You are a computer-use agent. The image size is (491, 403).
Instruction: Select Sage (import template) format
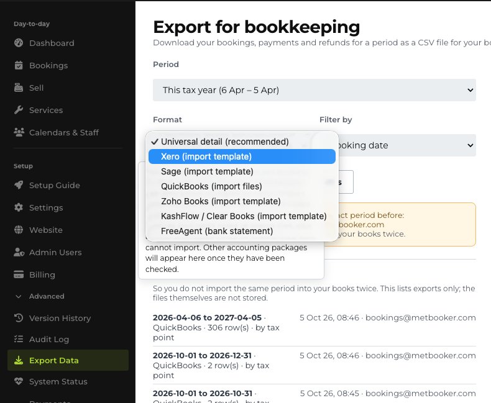click(242, 171)
